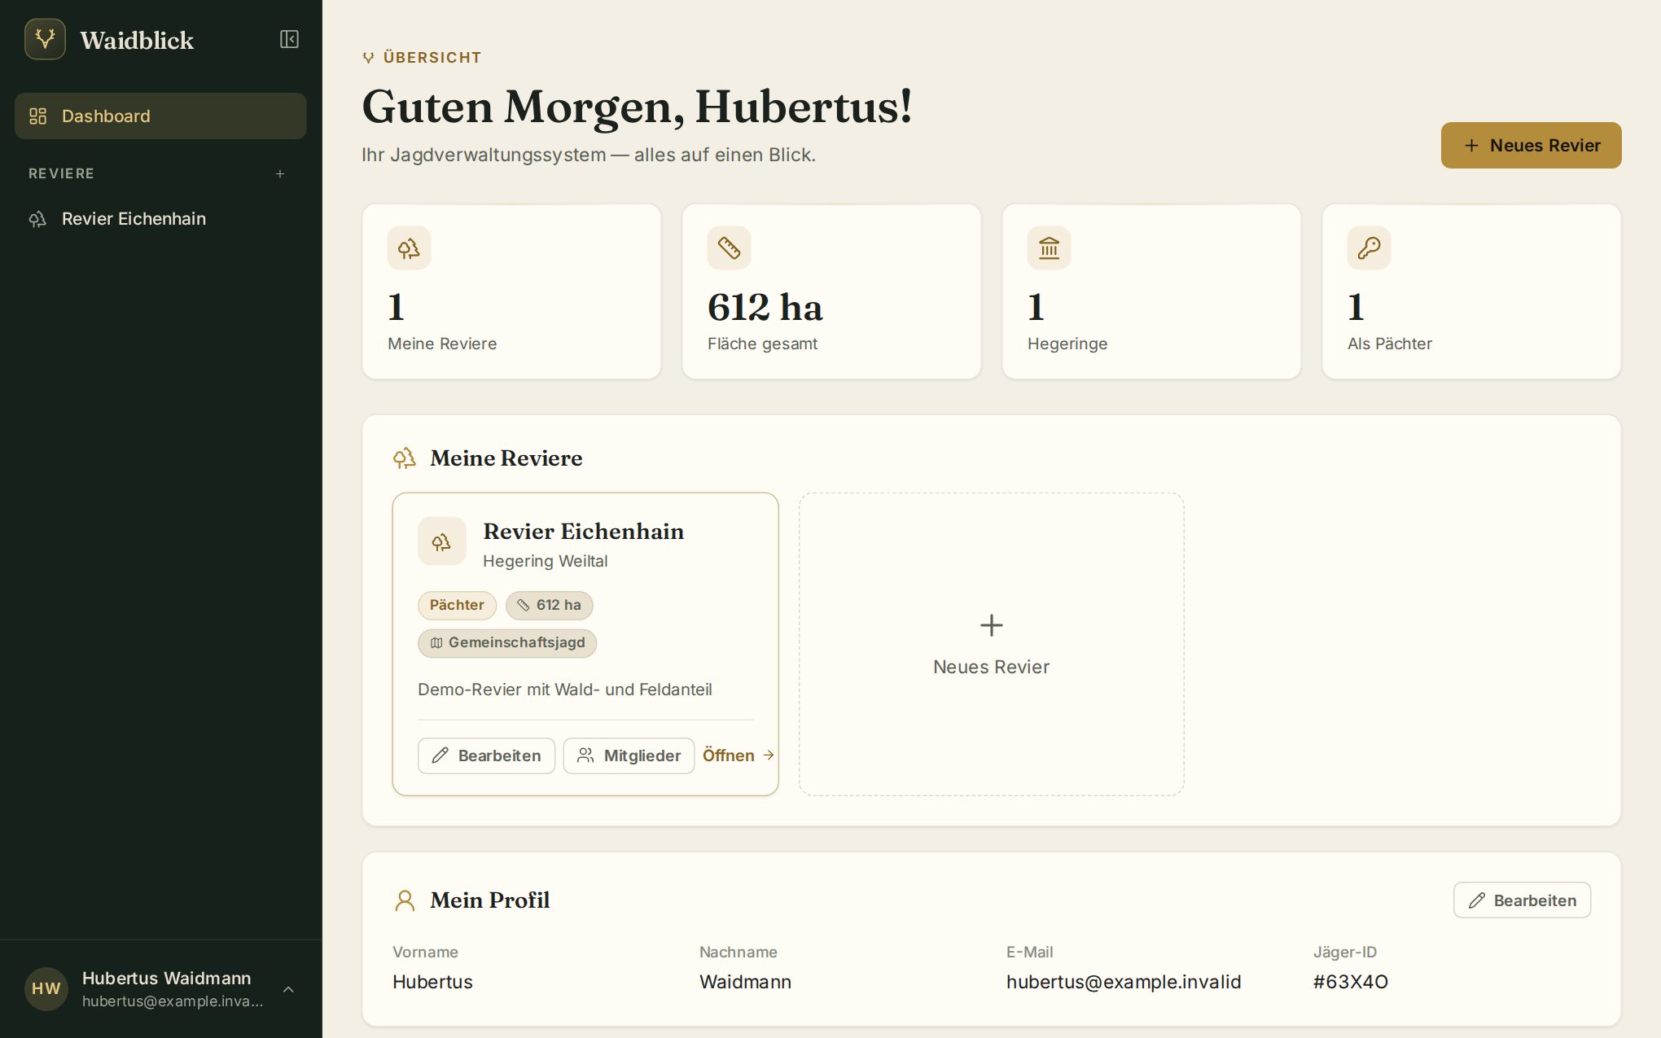
Task: Click the Jäger-ID value #63X4O
Action: click(x=1351, y=982)
